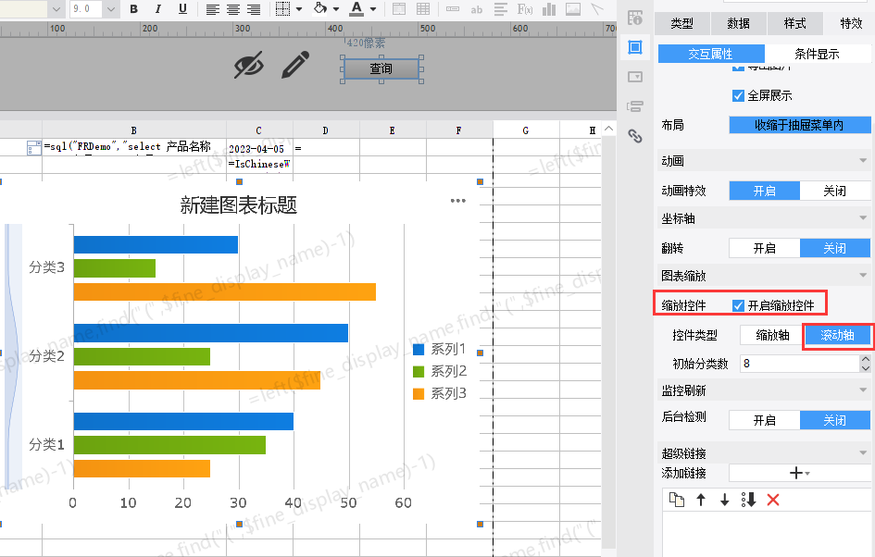Click the 查询 query button
Image resolution: width=875 pixels, height=557 pixels.
point(381,68)
